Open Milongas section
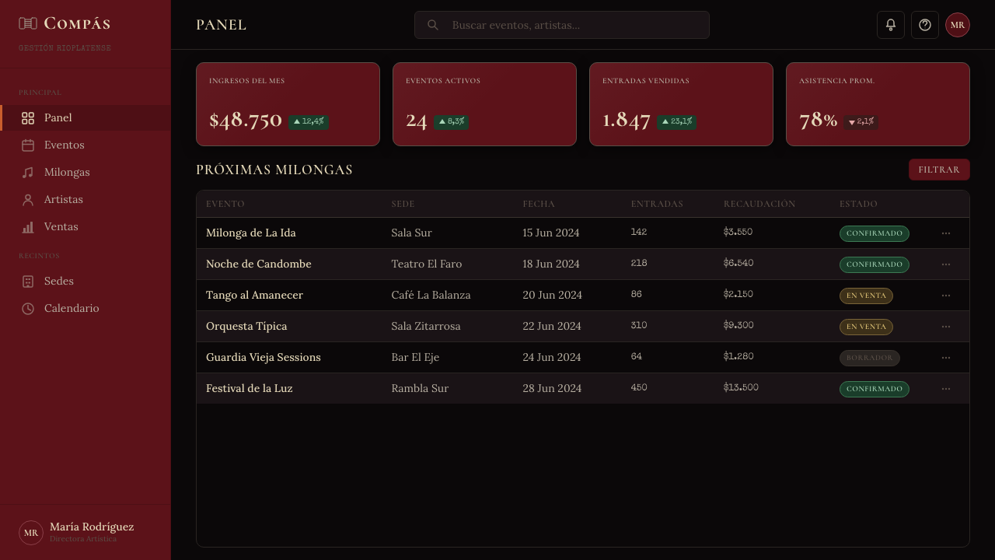 [x=86, y=173]
